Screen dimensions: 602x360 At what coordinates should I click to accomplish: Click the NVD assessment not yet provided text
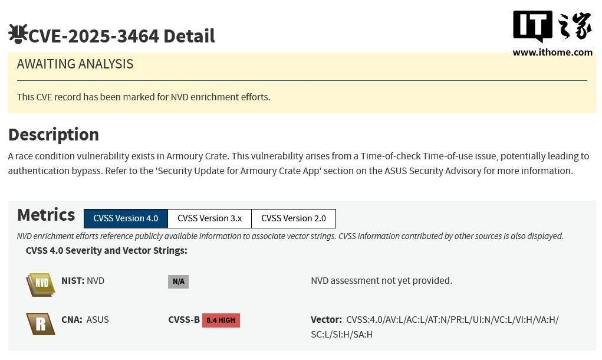pyautogui.click(x=381, y=281)
